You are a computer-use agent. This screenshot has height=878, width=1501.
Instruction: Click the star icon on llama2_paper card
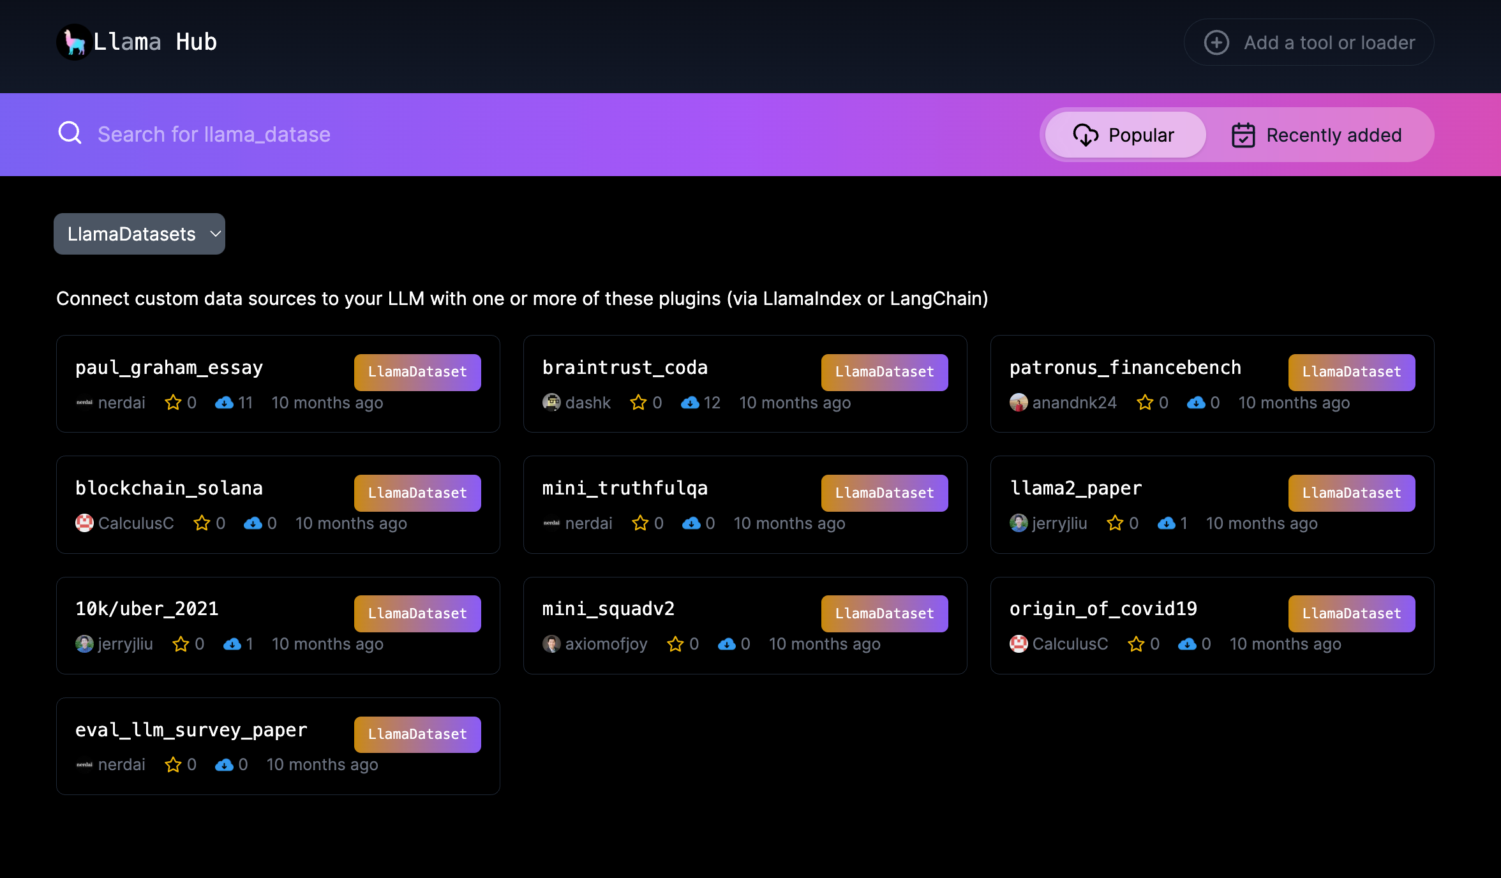tap(1115, 523)
